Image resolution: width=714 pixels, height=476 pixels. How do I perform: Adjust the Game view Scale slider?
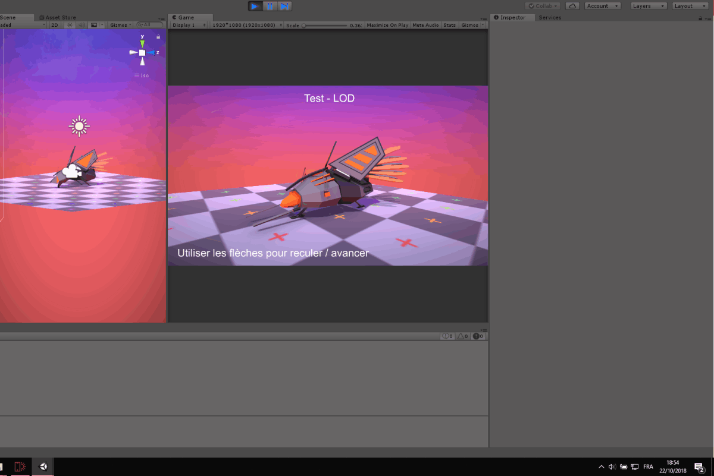pos(325,26)
